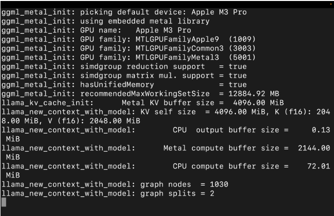
Task: Click the MTLGPUFamilyCommon3 text
Action: (180, 48)
